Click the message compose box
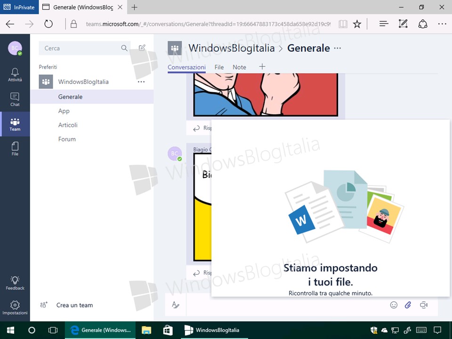The image size is (452, 339). coord(287,305)
